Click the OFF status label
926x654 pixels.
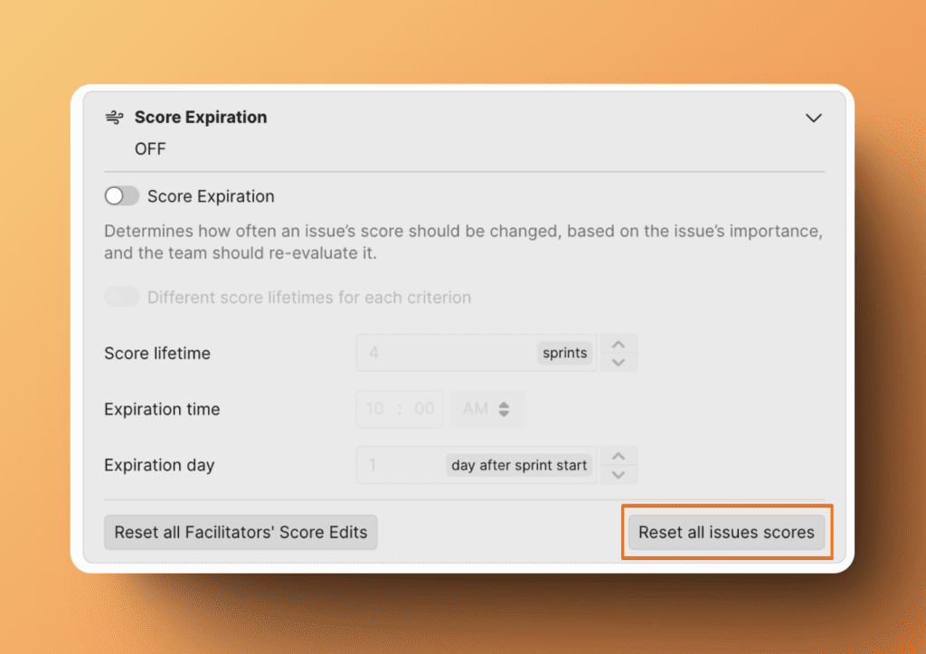(150, 148)
